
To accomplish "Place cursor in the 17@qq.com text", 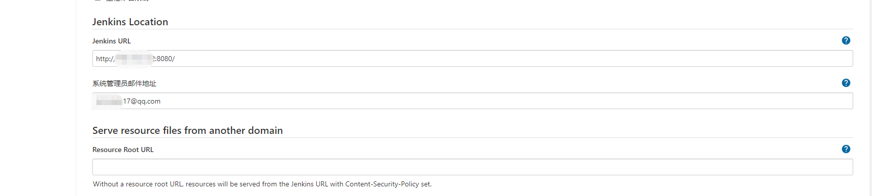I will [142, 101].
